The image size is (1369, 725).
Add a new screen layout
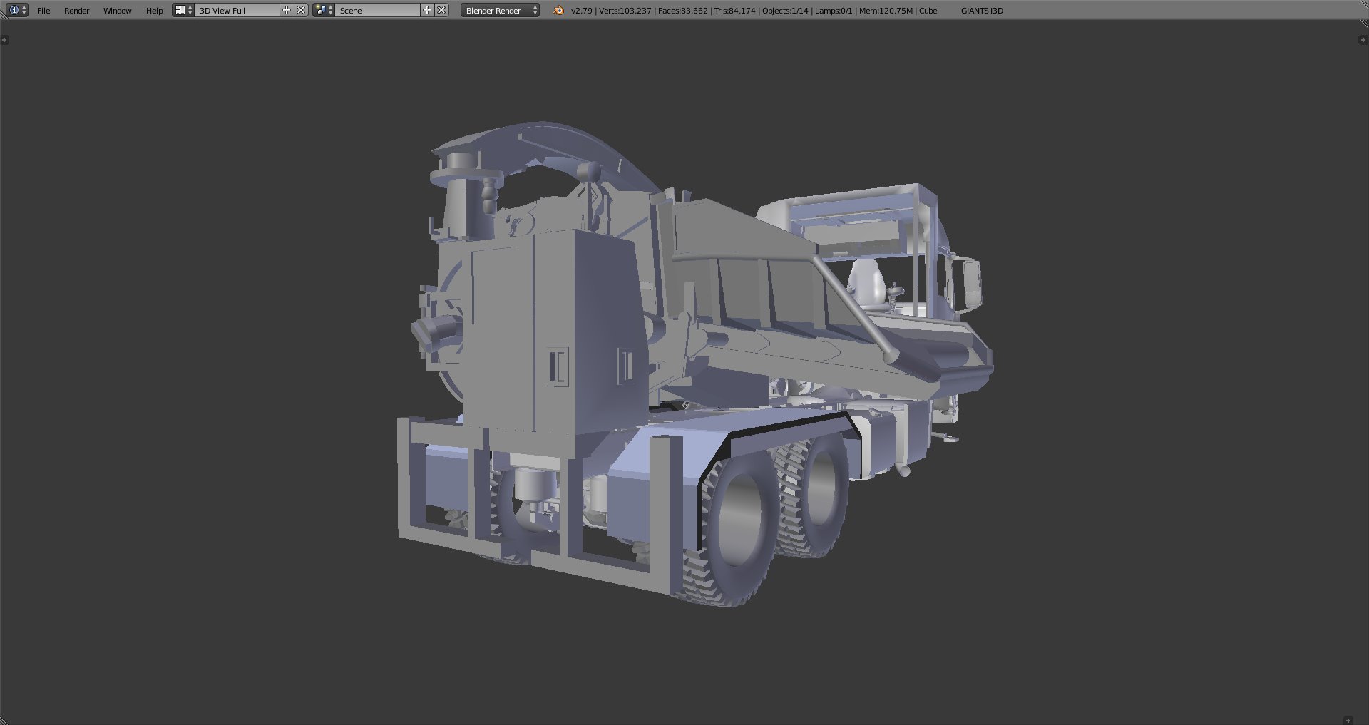(287, 10)
